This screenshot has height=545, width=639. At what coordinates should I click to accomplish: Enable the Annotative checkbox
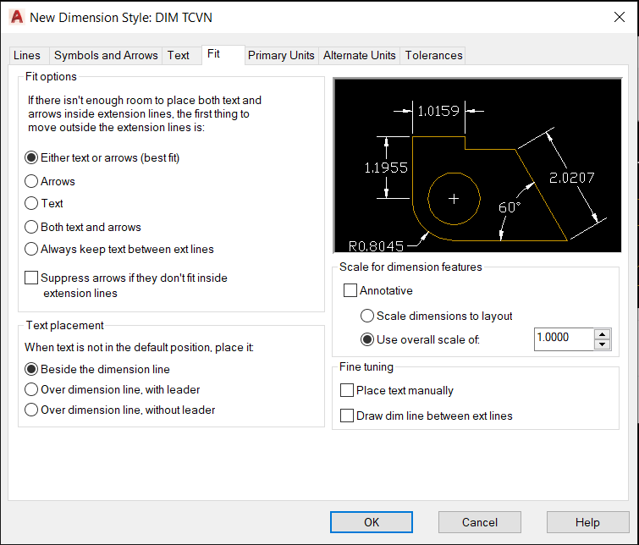[x=350, y=290]
